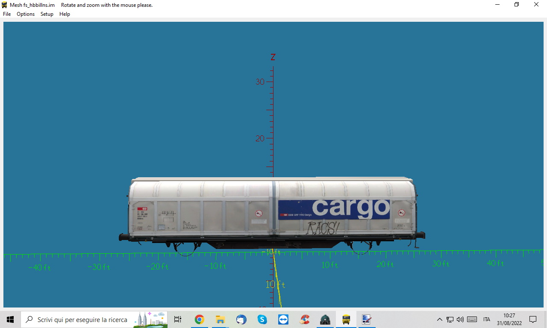Open the rightmost pinned taskbar app icon
This screenshot has width=547, height=328.
(367, 319)
